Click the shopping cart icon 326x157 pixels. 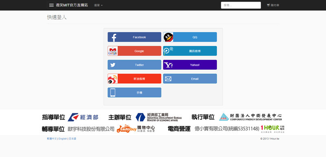(x=269, y=5)
